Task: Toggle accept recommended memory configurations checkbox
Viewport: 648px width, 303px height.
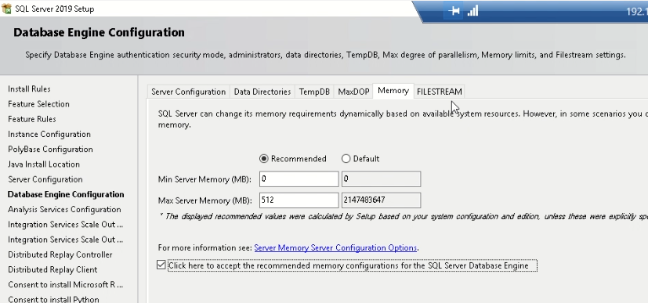Action: click(161, 265)
